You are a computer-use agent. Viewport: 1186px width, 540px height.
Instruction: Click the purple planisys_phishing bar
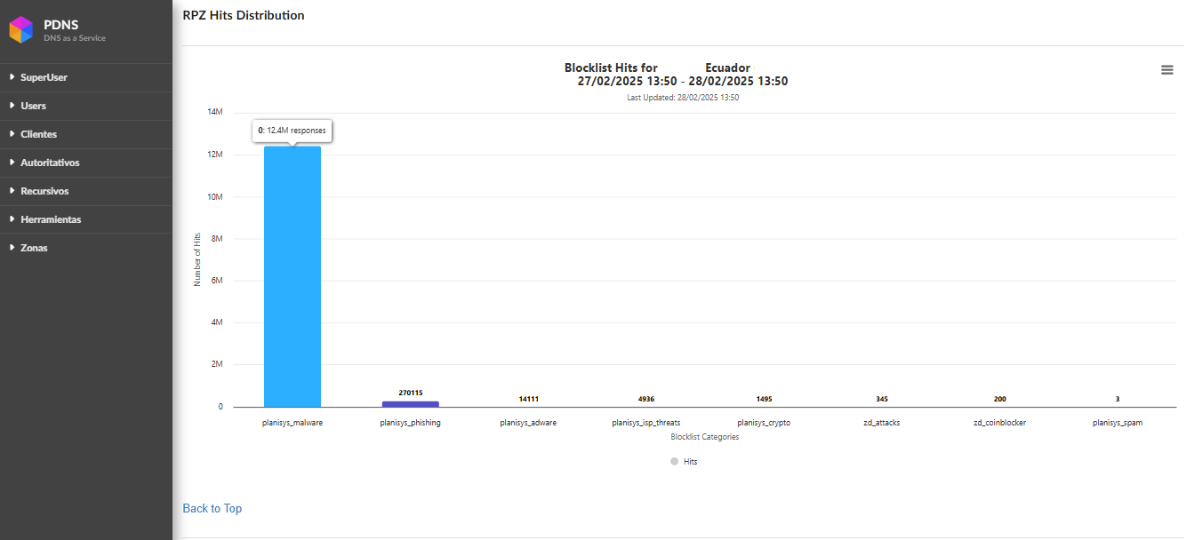click(x=411, y=404)
